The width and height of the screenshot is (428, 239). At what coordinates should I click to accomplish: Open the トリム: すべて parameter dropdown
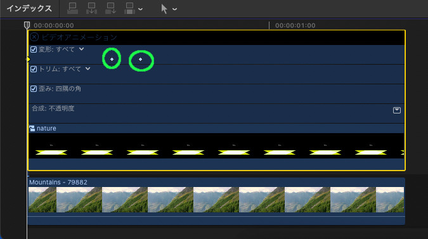tap(88, 68)
